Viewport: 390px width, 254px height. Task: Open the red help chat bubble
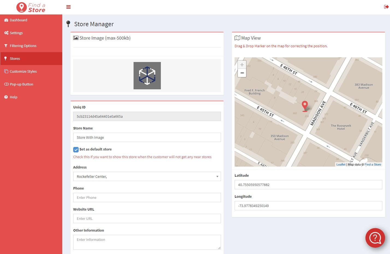pos(375,238)
